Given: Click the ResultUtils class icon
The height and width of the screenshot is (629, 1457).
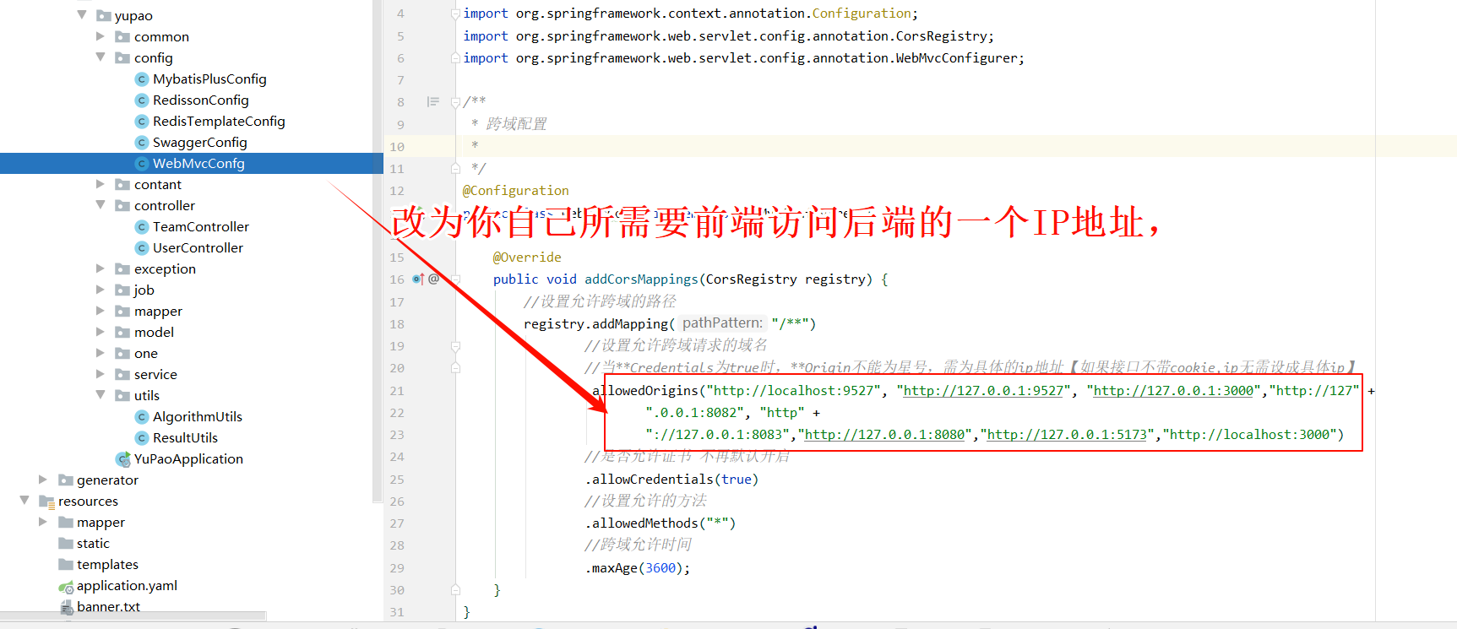Looking at the screenshot, I should pos(142,438).
